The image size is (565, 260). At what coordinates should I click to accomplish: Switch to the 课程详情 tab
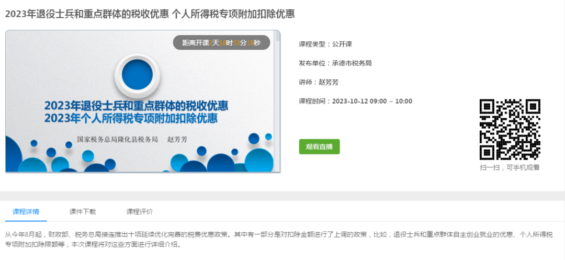[x=26, y=212]
